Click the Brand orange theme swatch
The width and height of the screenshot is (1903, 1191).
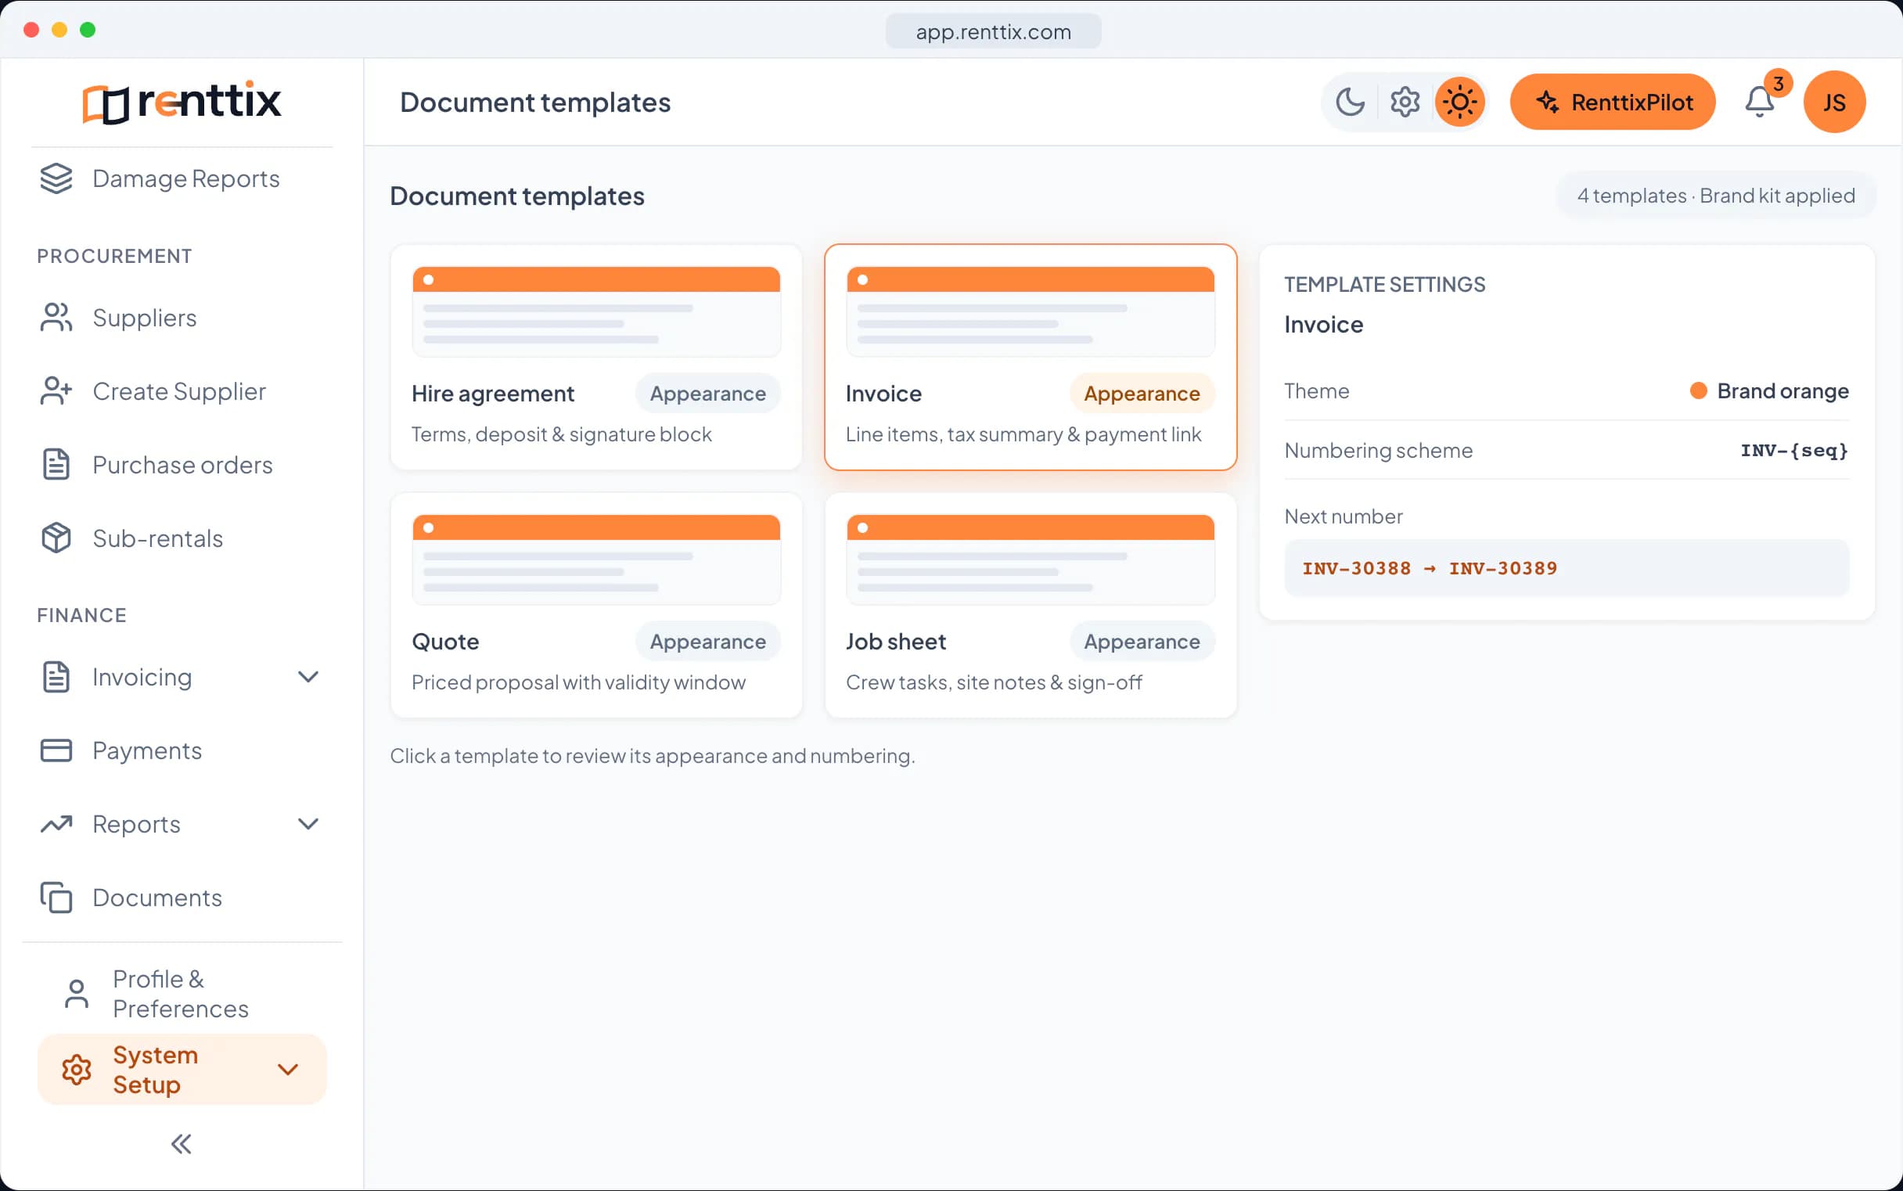1697,390
